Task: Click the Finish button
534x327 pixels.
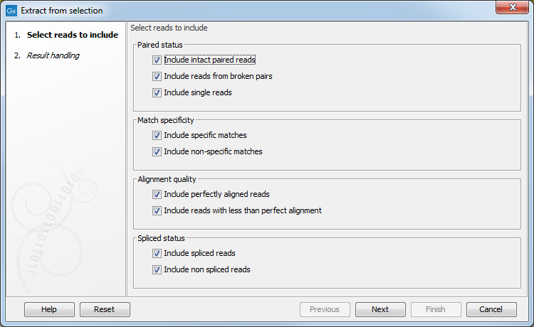Action: 436,309
